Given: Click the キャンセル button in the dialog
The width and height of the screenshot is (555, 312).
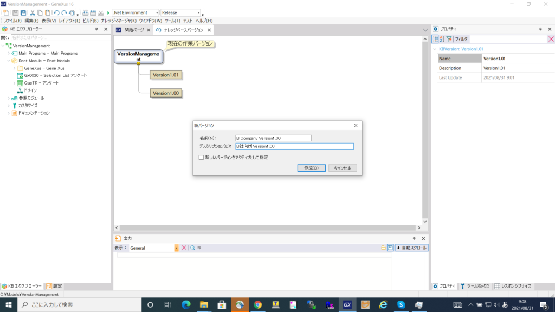Looking at the screenshot, I should click(x=343, y=168).
